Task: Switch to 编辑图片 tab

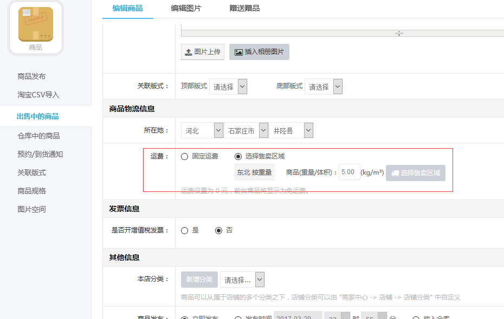Action: coord(186,8)
